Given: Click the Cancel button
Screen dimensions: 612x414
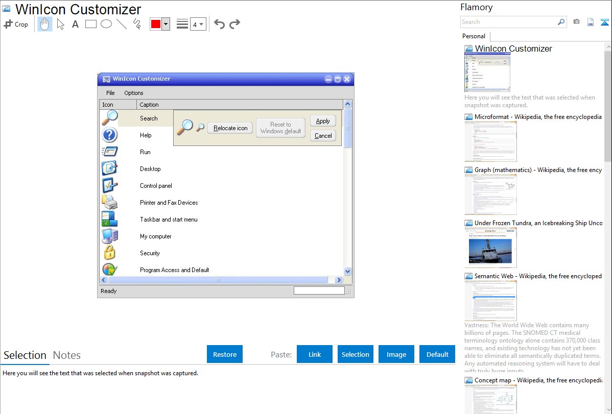Looking at the screenshot, I should (323, 136).
